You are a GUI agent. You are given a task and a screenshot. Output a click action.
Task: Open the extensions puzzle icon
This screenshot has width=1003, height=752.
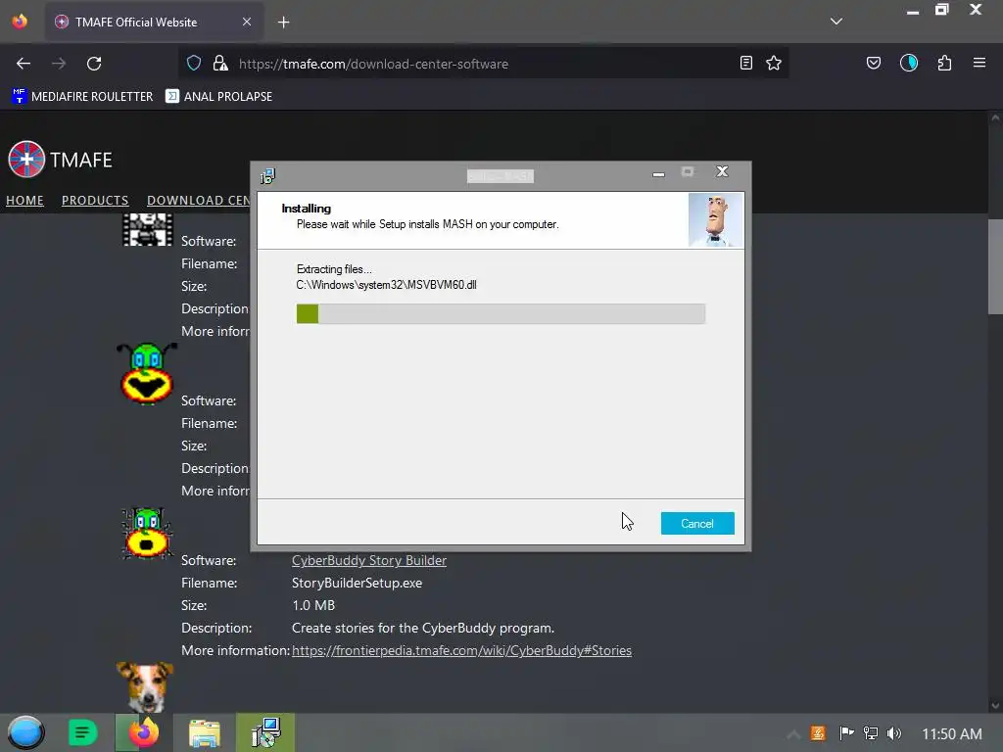tap(944, 63)
